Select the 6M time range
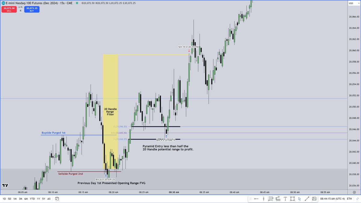This screenshot has width=361, height=203. coord(26,199)
